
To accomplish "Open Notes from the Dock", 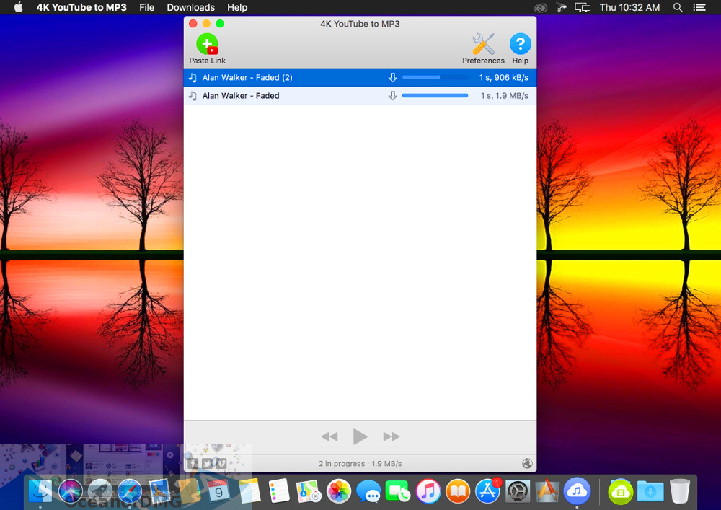I will click(249, 491).
